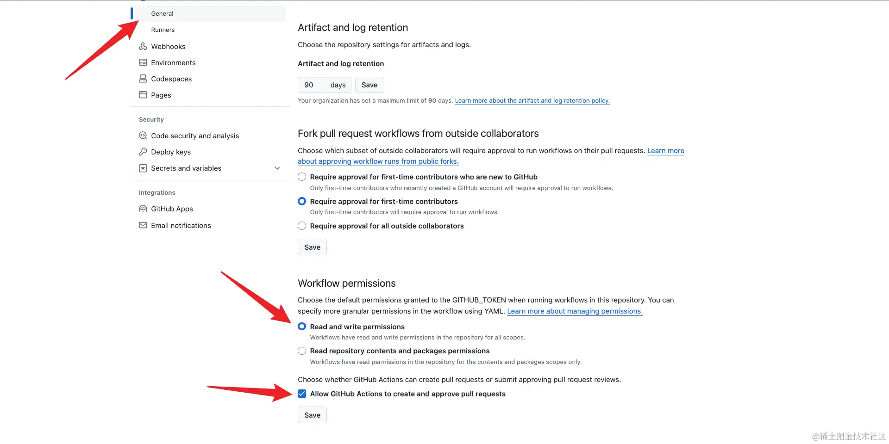
Task: Uncheck Allow GitHub Actions to create pull requests
Action: point(302,394)
